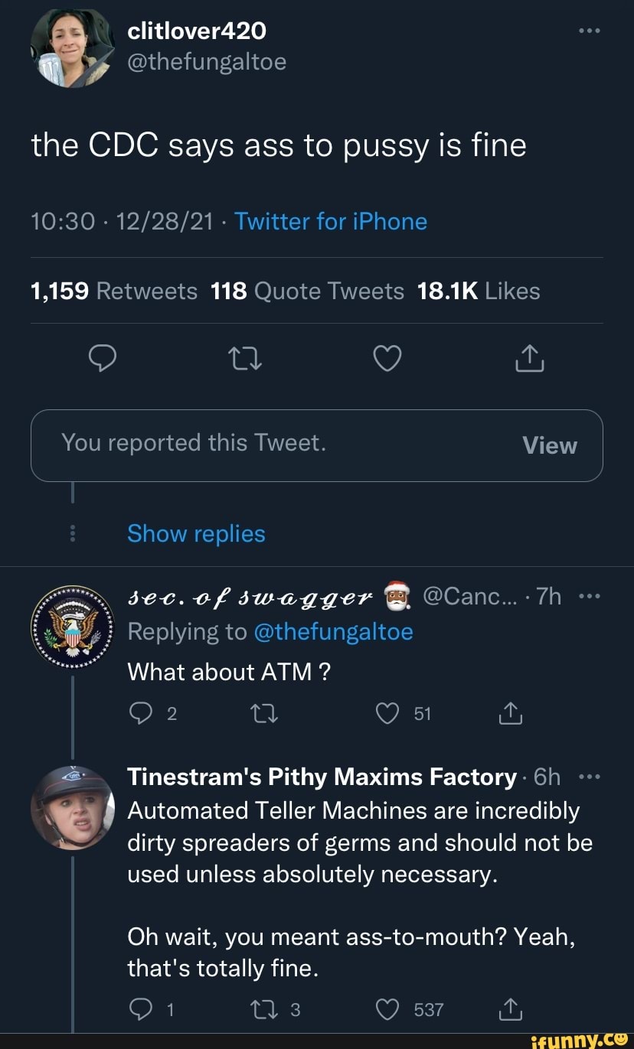Open clitlover420's profile picture

[x=73, y=47]
